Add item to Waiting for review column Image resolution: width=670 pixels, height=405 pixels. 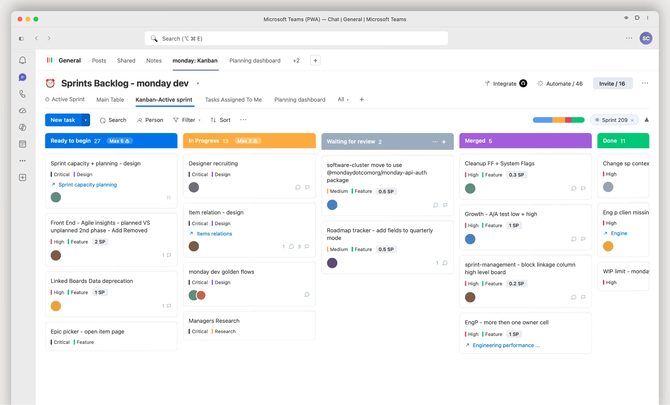click(444, 142)
